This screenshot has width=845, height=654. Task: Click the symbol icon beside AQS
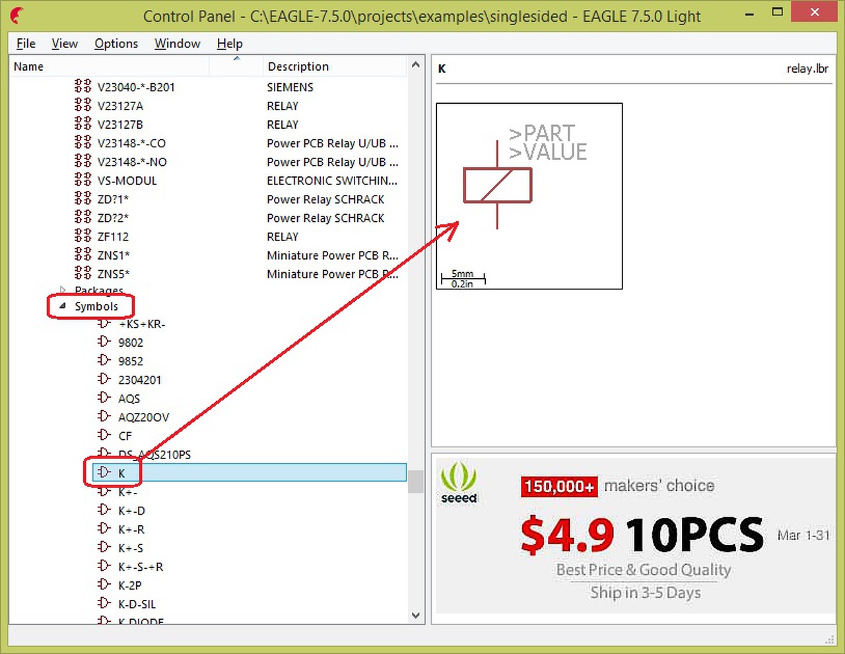[x=104, y=398]
